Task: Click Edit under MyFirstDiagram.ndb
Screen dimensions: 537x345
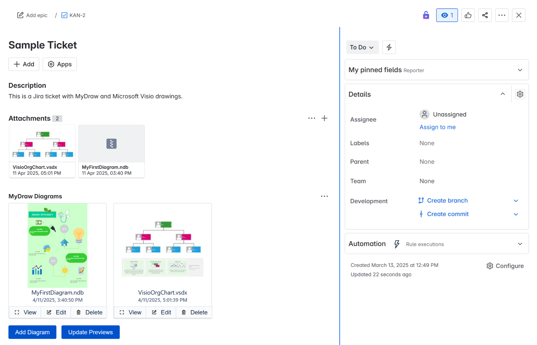Action: (56, 312)
